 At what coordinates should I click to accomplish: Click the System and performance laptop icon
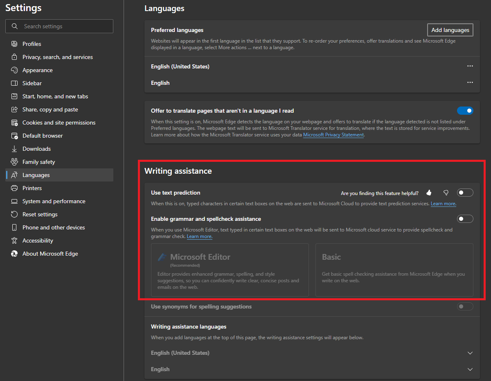pyautogui.click(x=14, y=201)
